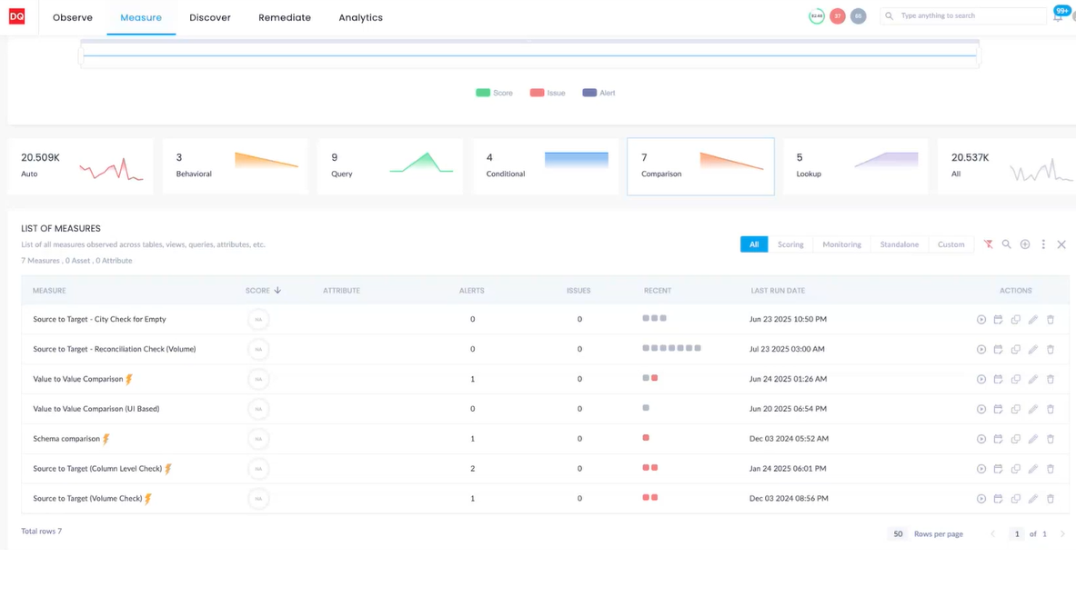Screen dimensions: 1076x597
Task: Run the Reconciliation Check (Volume) measure
Action: (x=981, y=350)
